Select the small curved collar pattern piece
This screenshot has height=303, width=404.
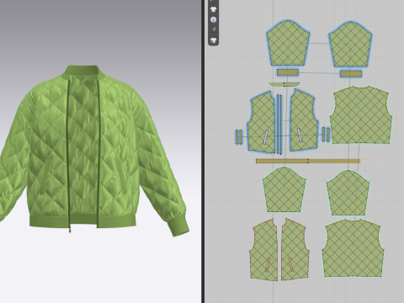click(284, 84)
